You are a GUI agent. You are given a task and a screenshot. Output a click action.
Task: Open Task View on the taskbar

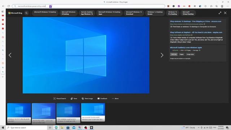50,127
